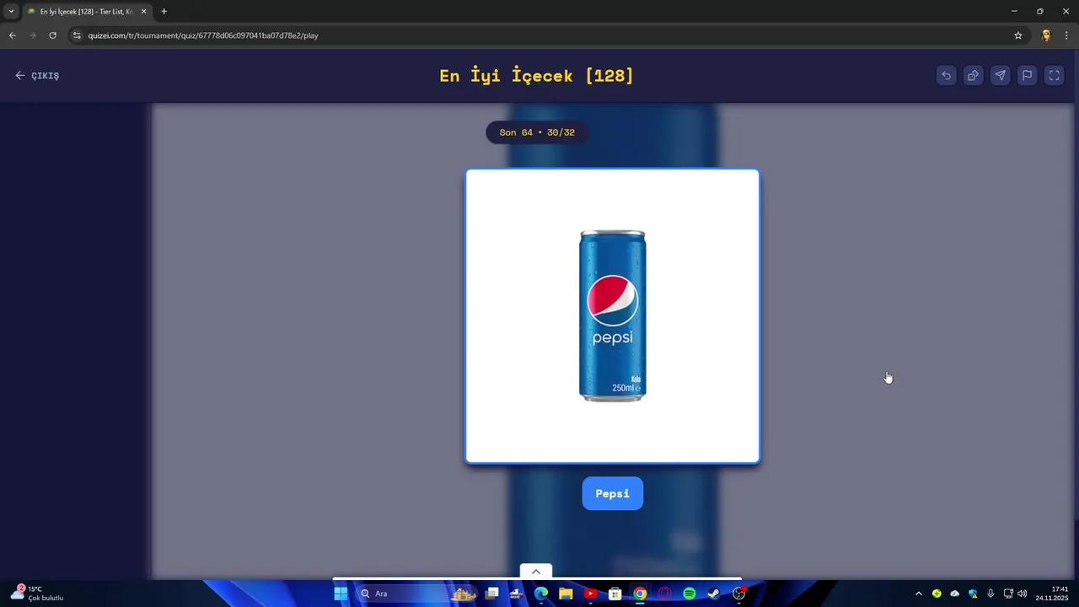Open the clock showing 17:41
This screenshot has width=1079, height=607.
(1052, 594)
